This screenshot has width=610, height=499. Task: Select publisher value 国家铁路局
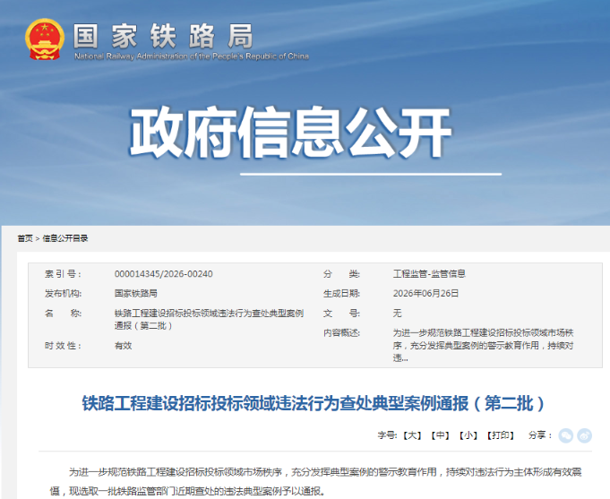coord(136,294)
